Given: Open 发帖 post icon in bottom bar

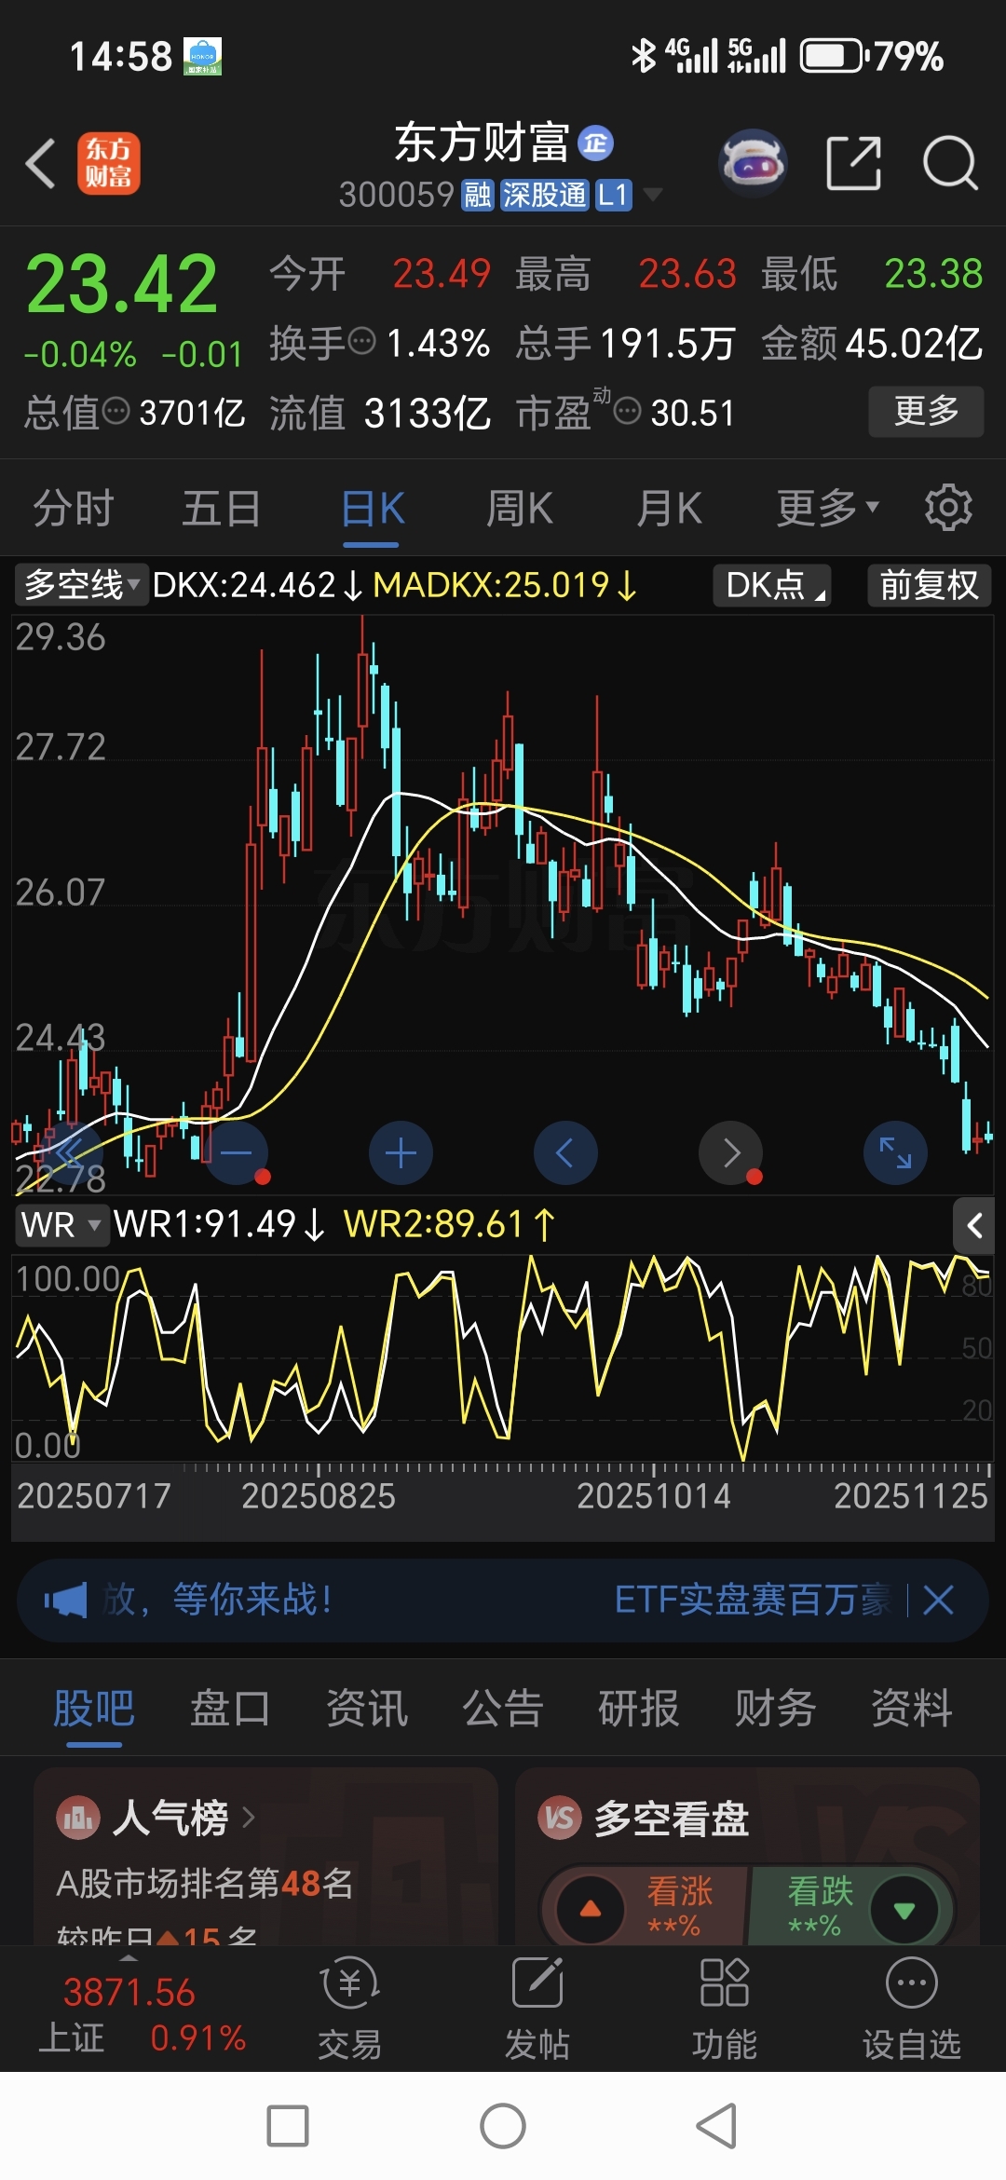Looking at the screenshot, I should [x=537, y=2008].
